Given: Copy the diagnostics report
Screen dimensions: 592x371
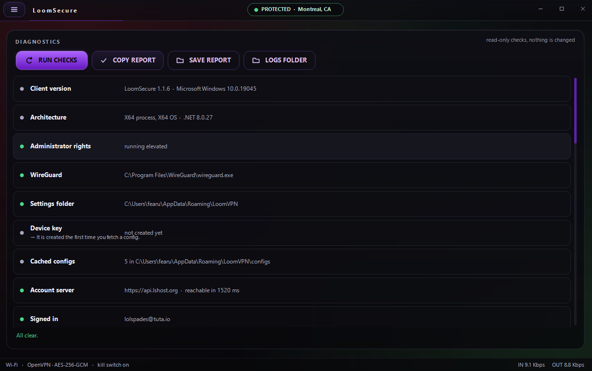Looking at the screenshot, I should pyautogui.click(x=127, y=60).
